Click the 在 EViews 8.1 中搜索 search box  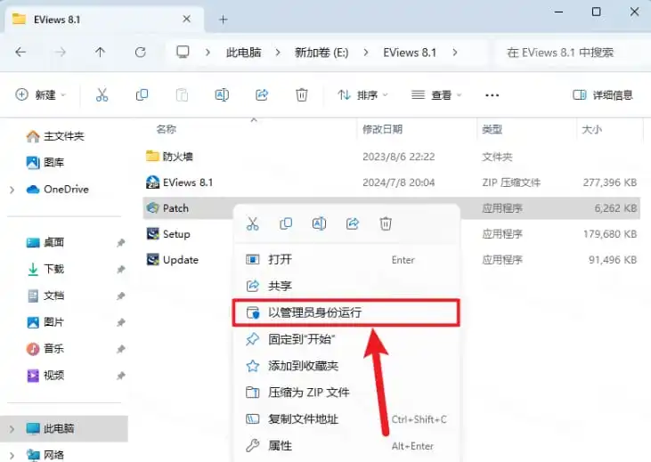(573, 53)
